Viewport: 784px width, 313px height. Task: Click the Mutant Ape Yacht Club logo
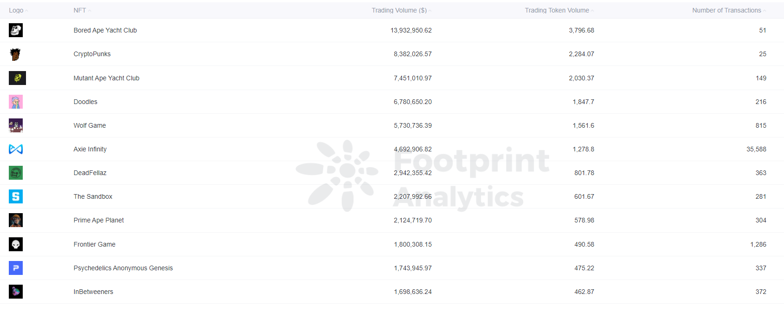point(17,78)
